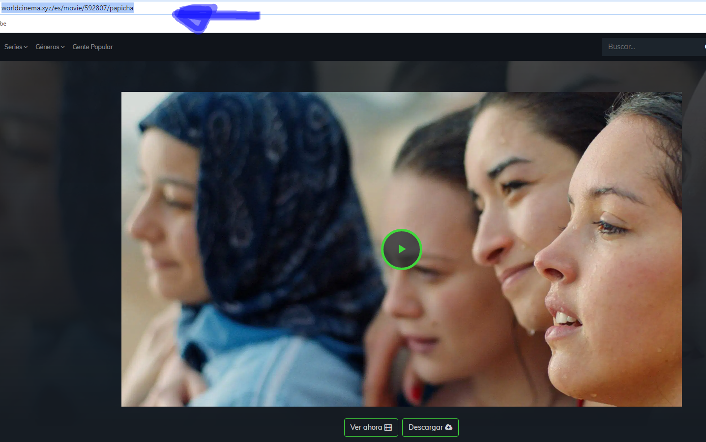
Task: Open the Series dropdown menu
Action: tap(16, 47)
